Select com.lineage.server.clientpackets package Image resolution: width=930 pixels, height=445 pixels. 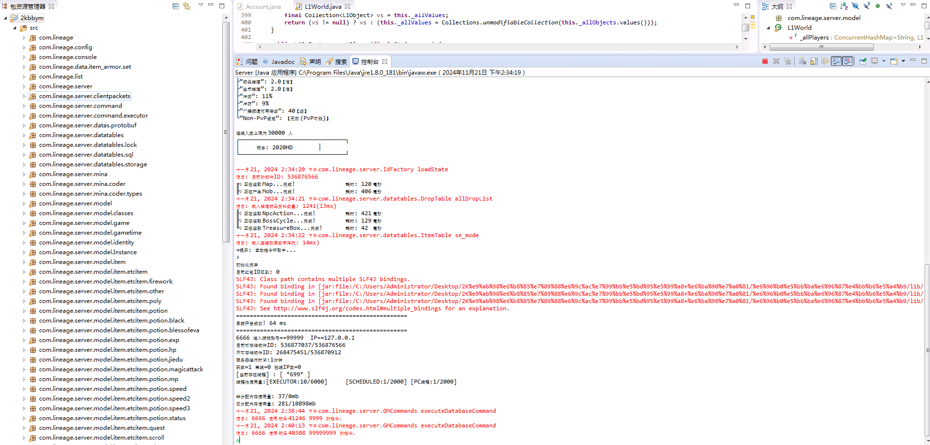coord(85,96)
